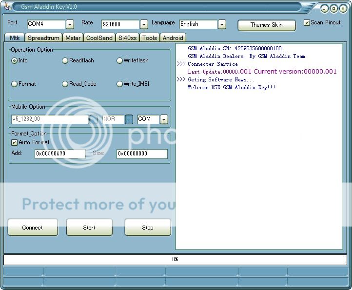
Task: Click the COM4 port field
Action: (46, 24)
